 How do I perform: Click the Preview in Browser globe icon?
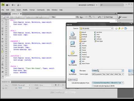[x=82, y=17]
